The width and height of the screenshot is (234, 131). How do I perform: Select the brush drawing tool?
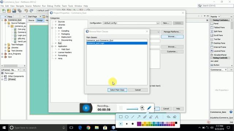click(145, 117)
